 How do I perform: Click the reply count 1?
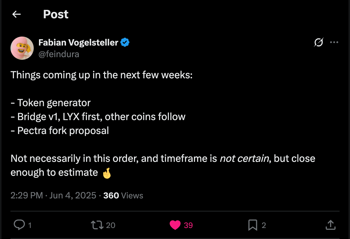[30, 225]
